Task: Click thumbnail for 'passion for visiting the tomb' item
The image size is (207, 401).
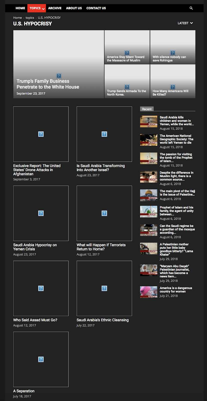Action: point(149,158)
